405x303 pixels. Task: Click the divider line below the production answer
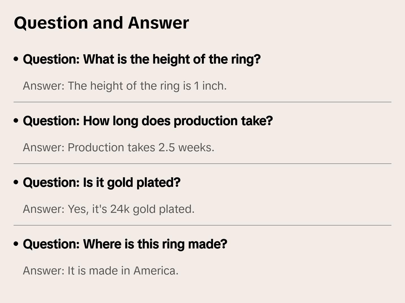click(202, 164)
